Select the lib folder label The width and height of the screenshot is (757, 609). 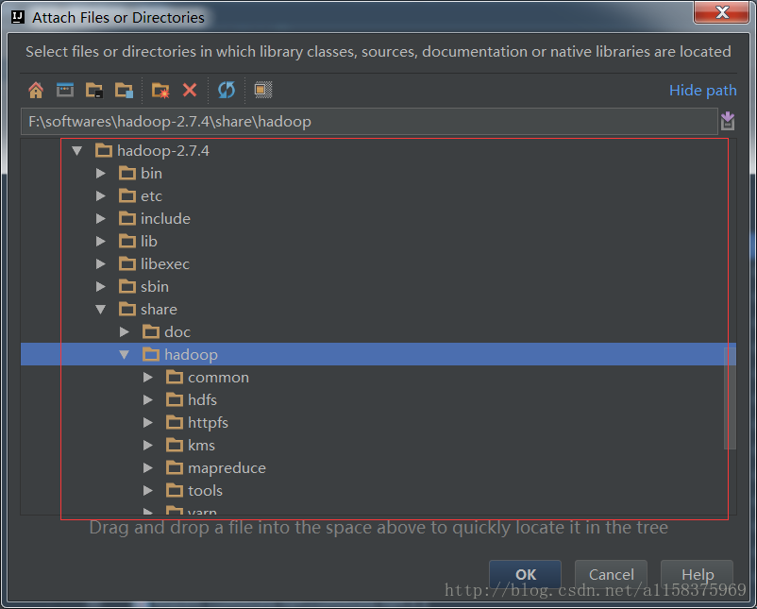(x=149, y=242)
